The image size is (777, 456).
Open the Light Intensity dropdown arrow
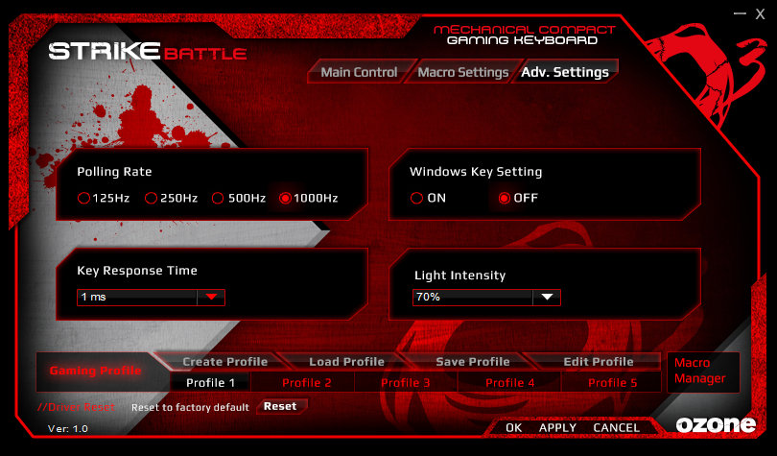coord(547,298)
